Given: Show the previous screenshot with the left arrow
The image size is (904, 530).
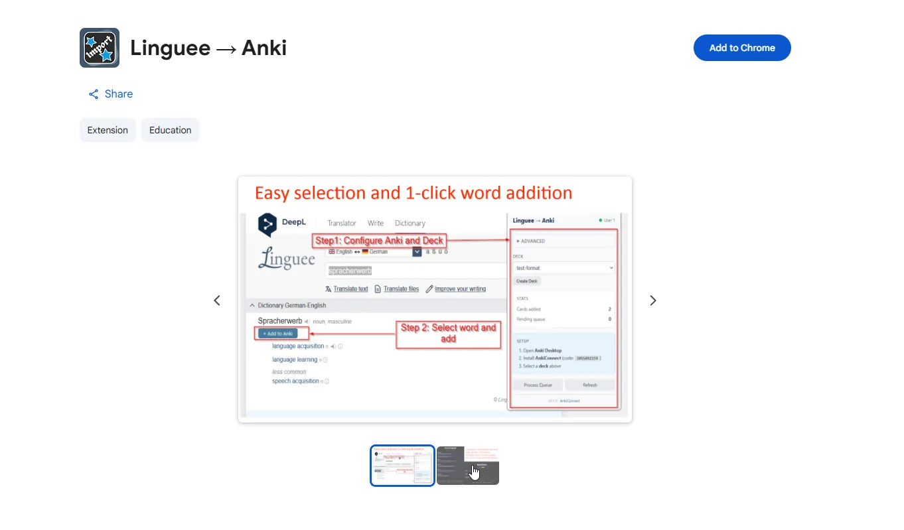Looking at the screenshot, I should click(x=217, y=300).
